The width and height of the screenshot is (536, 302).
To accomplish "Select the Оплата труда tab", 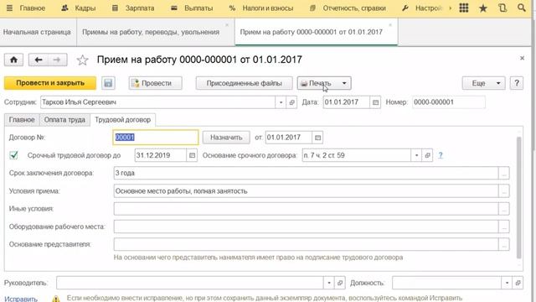I will (64, 120).
